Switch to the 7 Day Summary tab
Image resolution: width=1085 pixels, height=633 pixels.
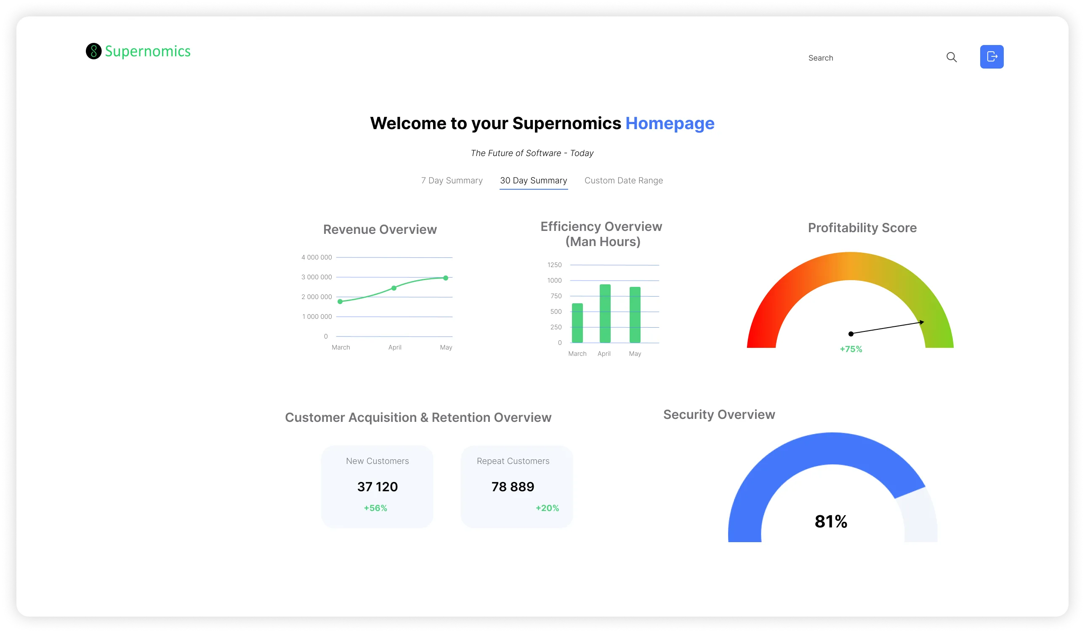[452, 181]
